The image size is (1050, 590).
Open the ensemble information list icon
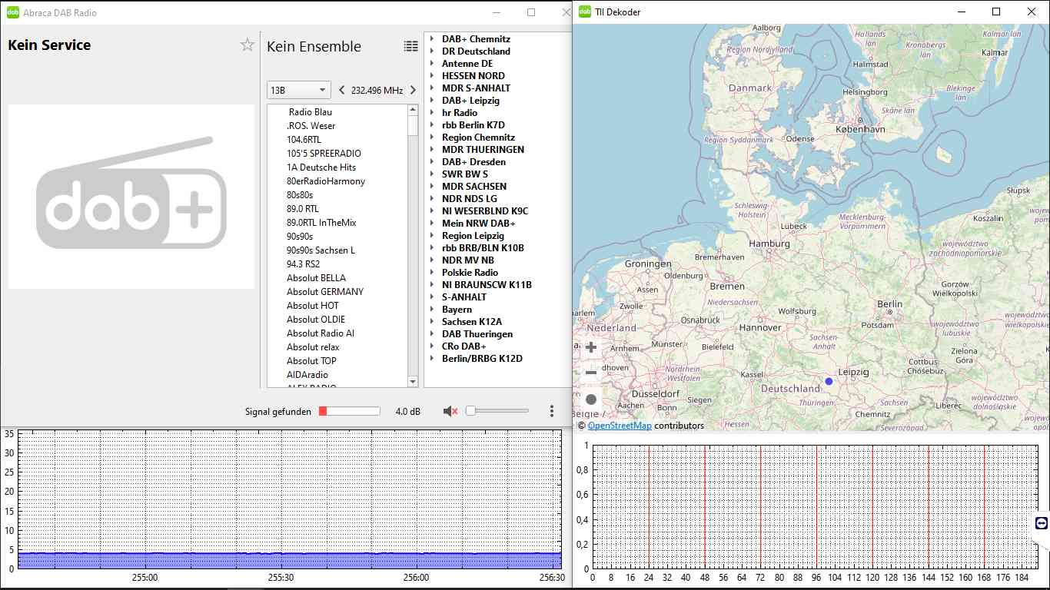411,46
